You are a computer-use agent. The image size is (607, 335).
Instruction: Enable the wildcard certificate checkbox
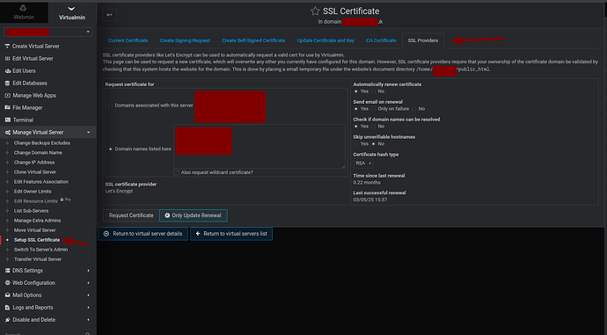coord(177,172)
